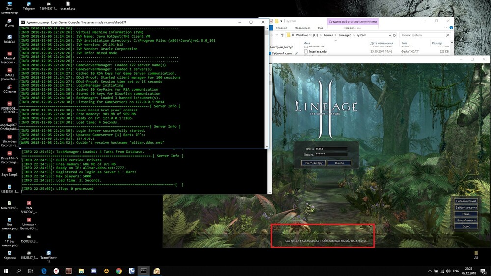491x276 pixels.
Task: Open the Windows Start menu
Action: [x=6, y=271]
